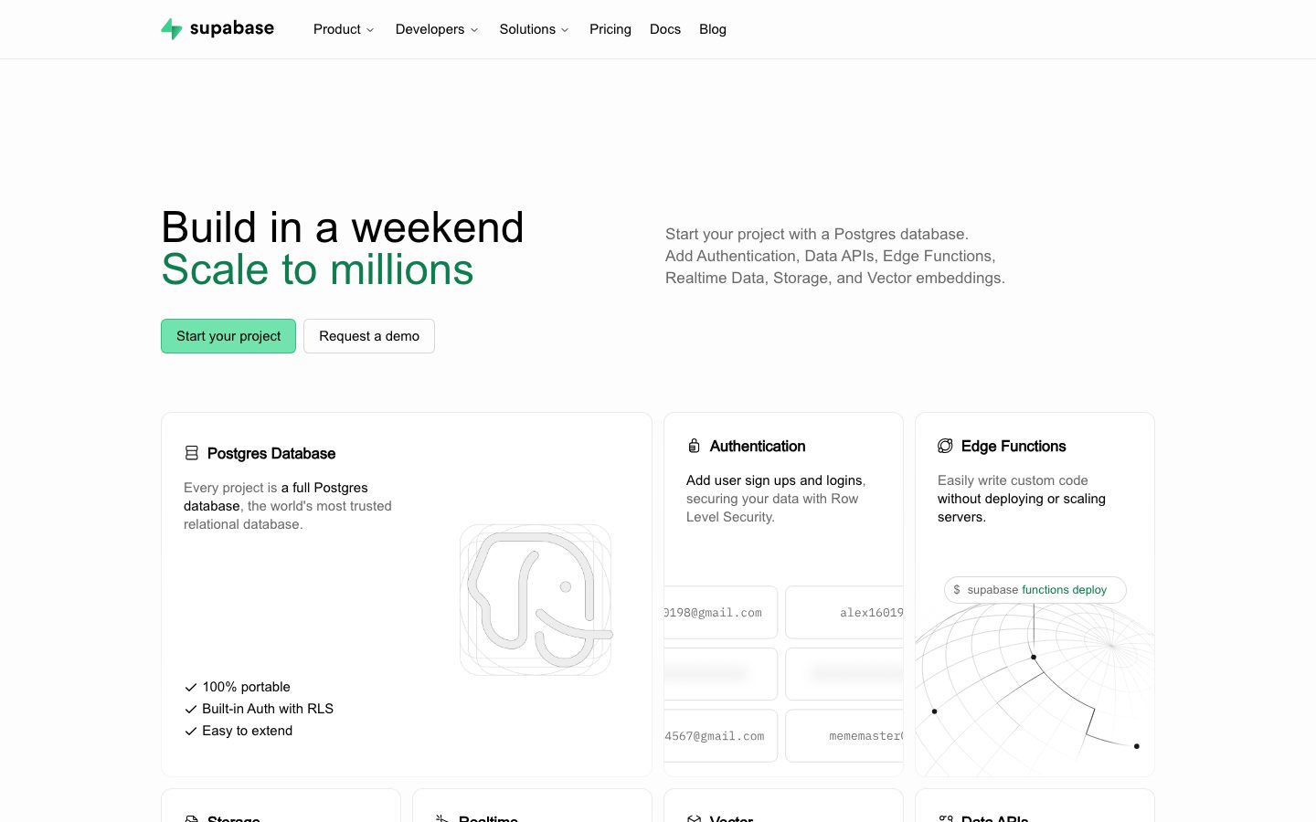Expand the Developers dropdown menu
This screenshot has height=822, width=1316.
(x=437, y=29)
